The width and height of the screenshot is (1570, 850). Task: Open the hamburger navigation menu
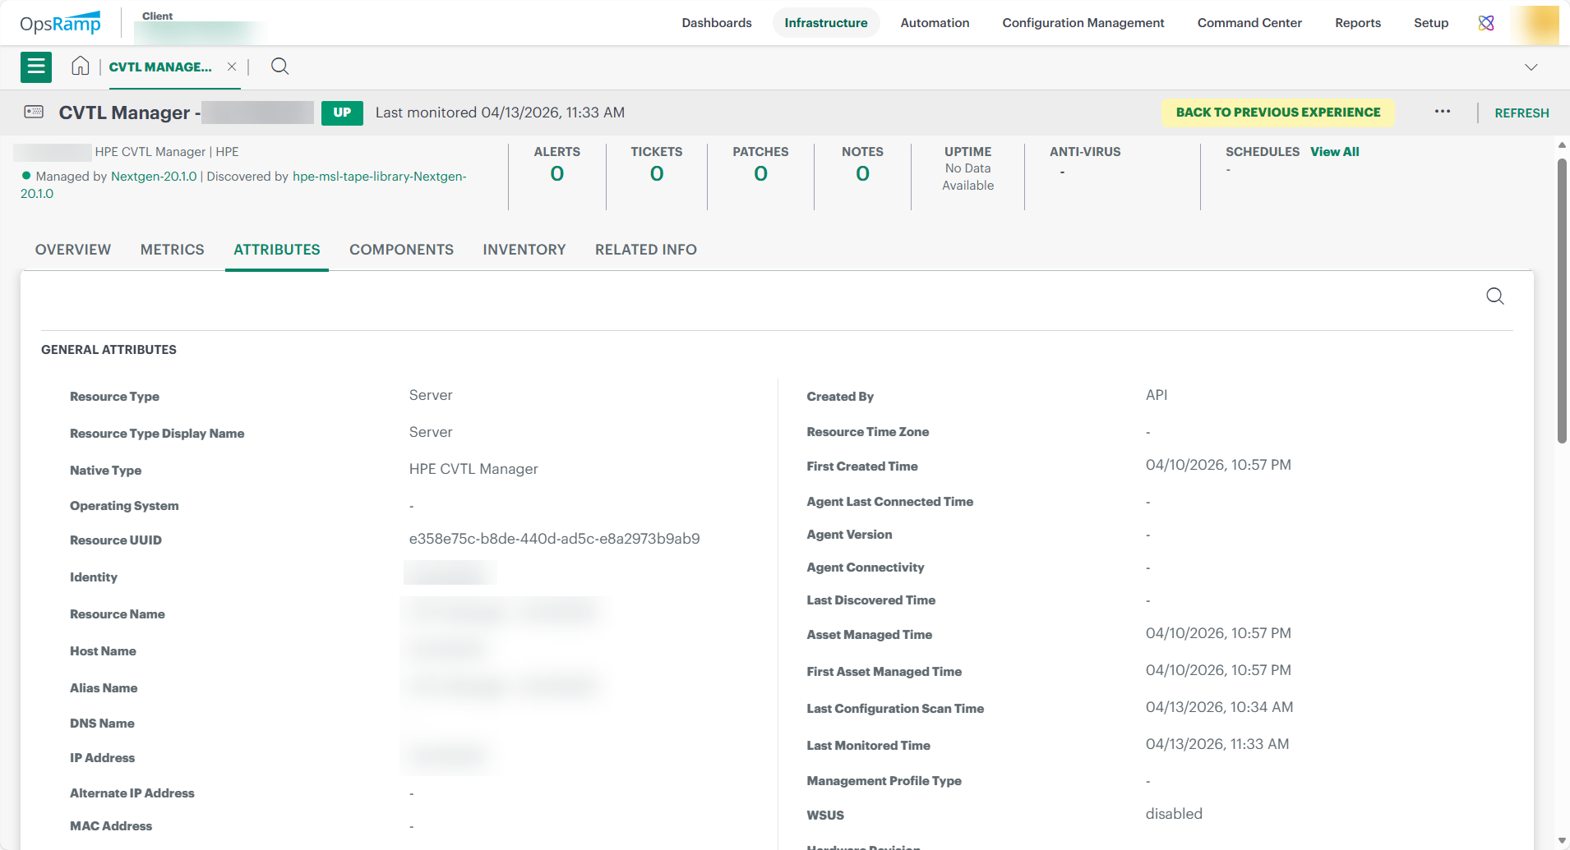coord(36,67)
